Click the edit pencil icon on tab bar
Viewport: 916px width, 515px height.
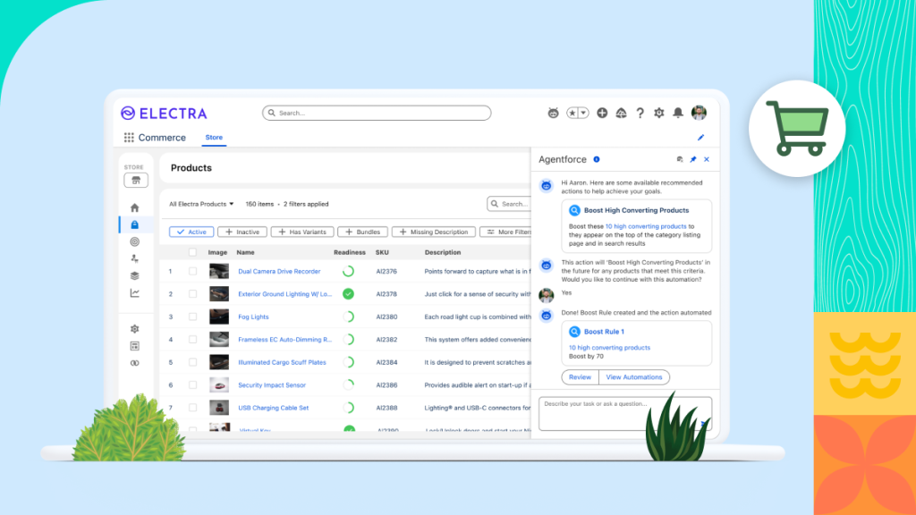tap(700, 137)
